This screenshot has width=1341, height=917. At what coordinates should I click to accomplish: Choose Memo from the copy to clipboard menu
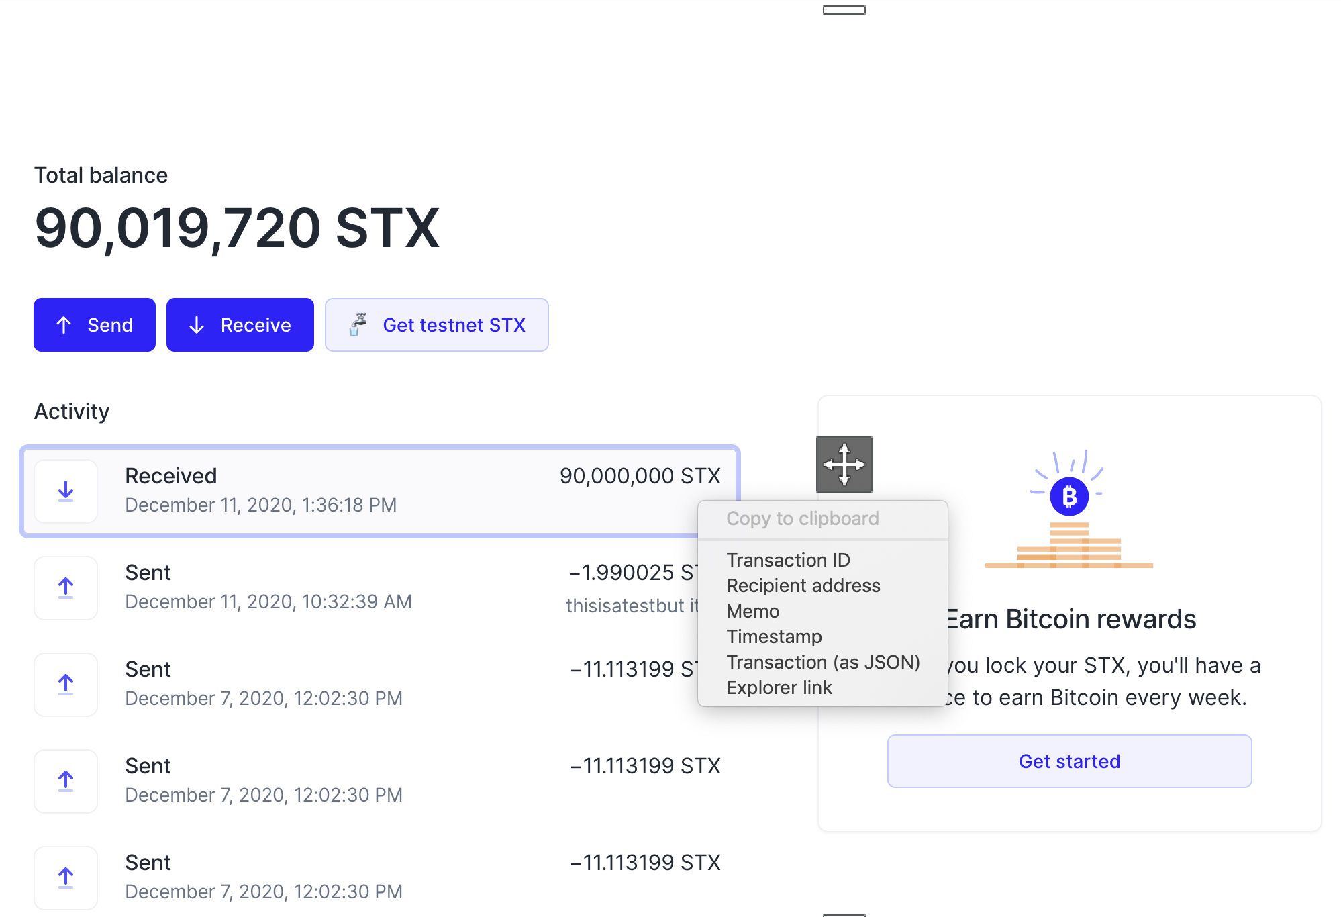pos(752,611)
